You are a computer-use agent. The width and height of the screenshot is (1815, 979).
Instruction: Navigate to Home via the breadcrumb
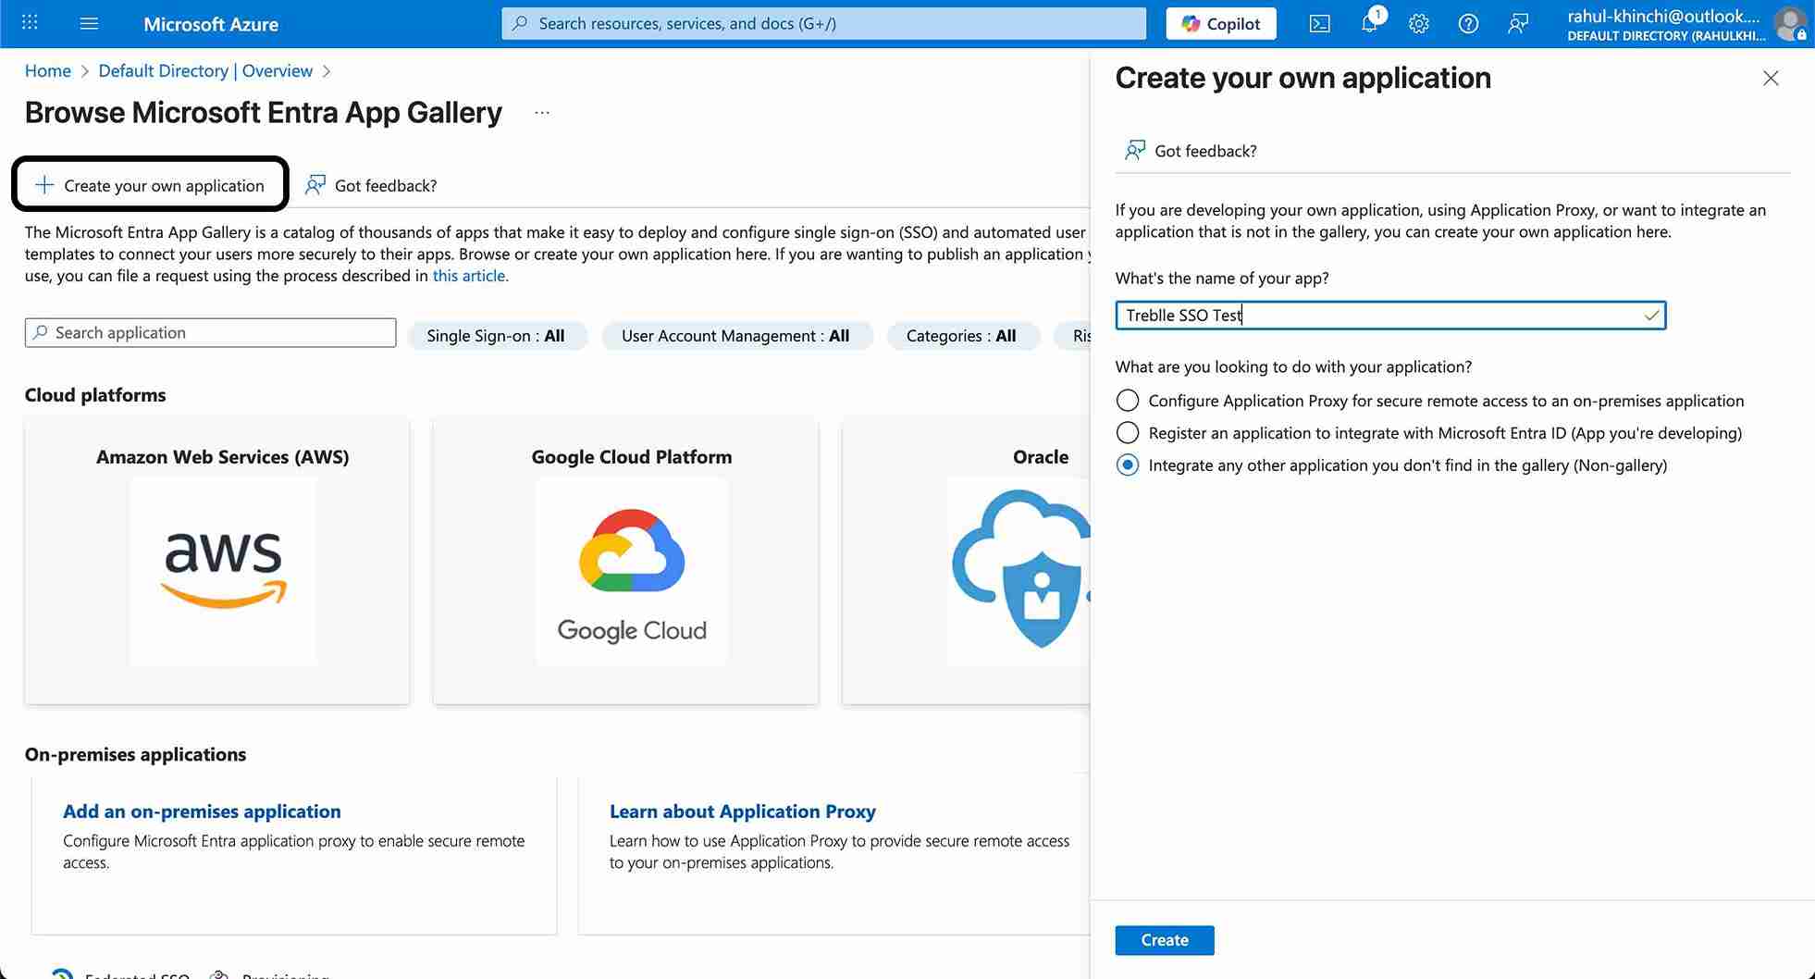[x=48, y=70]
